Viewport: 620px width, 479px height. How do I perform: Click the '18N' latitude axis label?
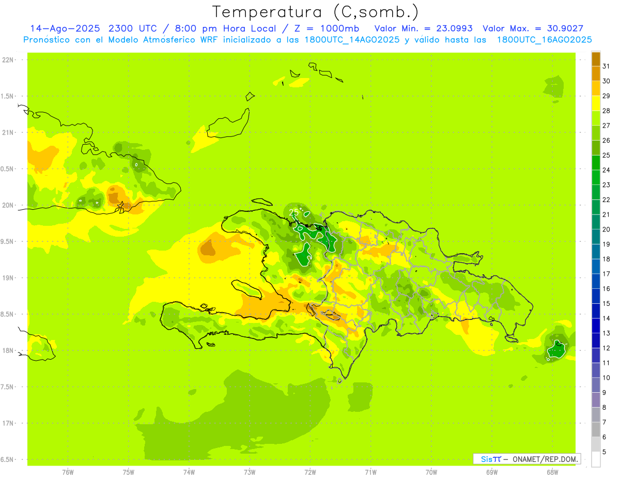click(x=9, y=351)
